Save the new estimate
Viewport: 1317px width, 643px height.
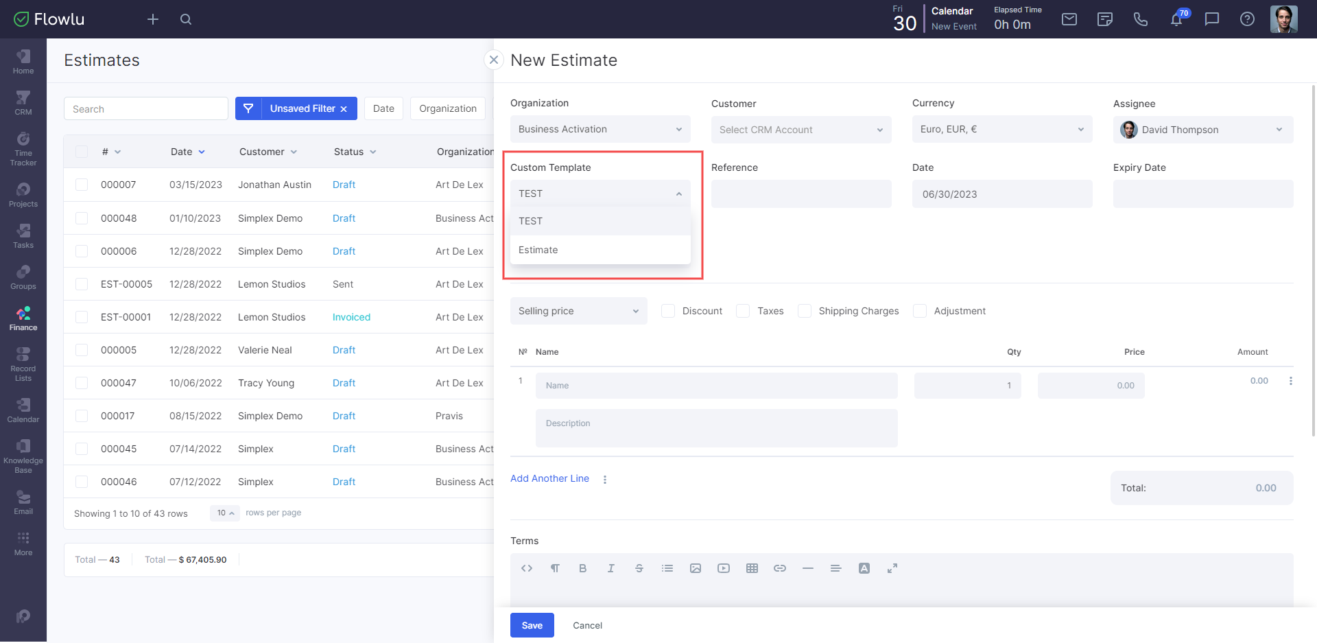click(x=532, y=625)
